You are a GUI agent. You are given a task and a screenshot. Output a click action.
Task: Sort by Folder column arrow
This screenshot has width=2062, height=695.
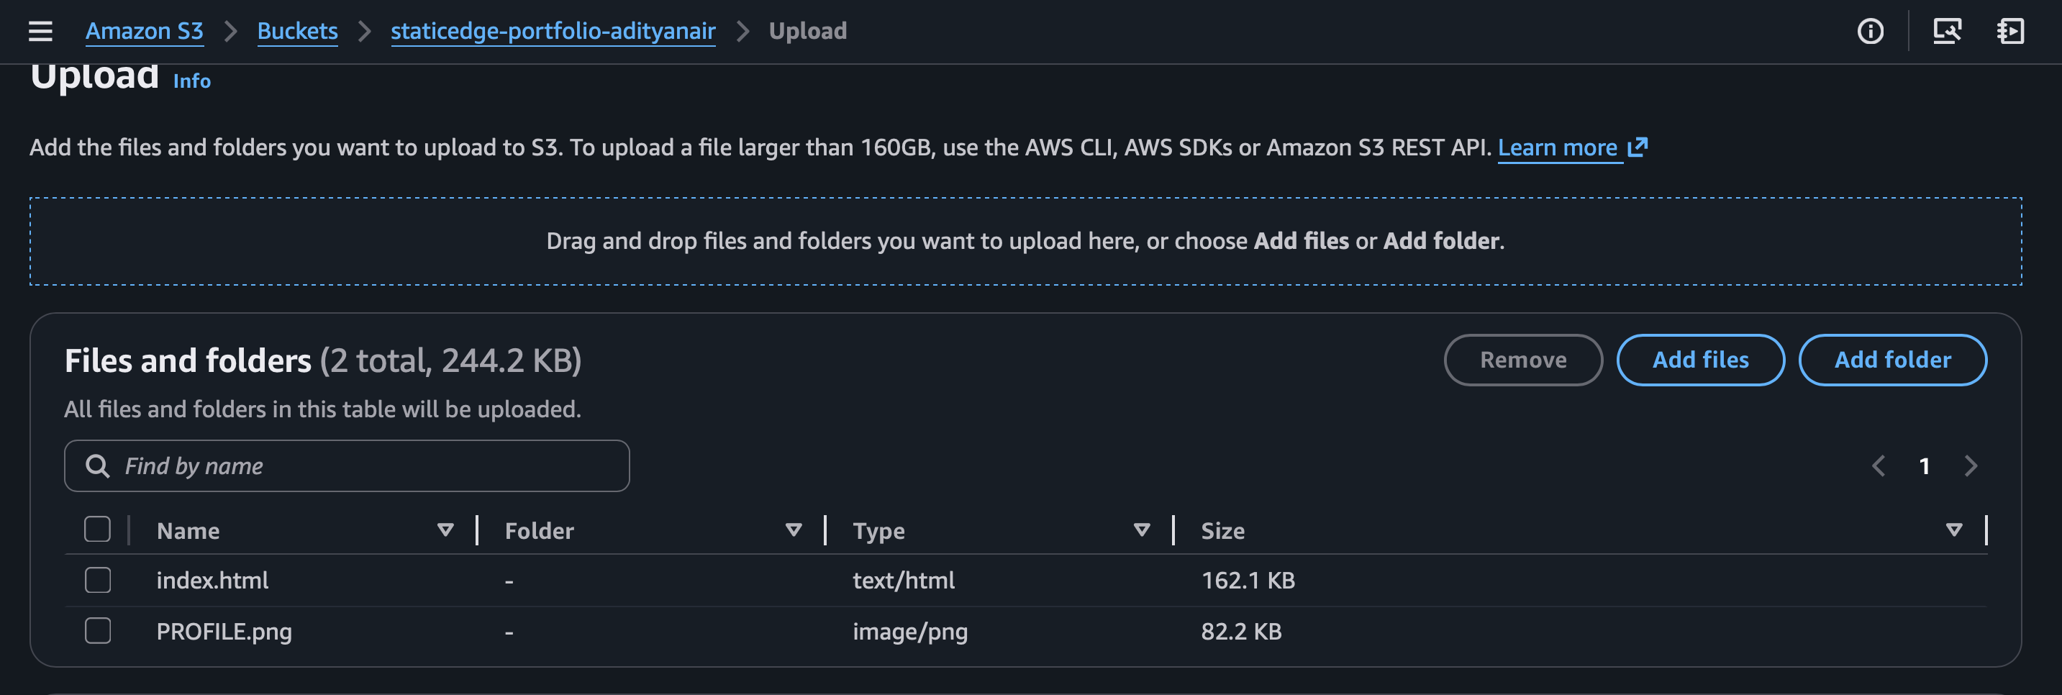pos(794,530)
